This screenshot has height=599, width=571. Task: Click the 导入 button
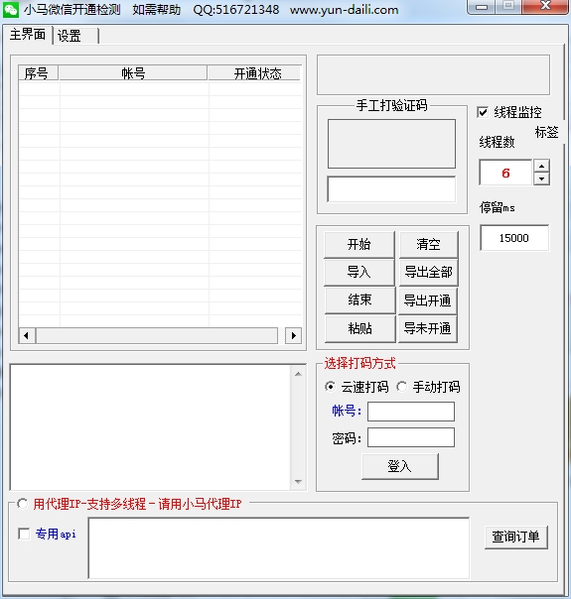pyautogui.click(x=359, y=273)
